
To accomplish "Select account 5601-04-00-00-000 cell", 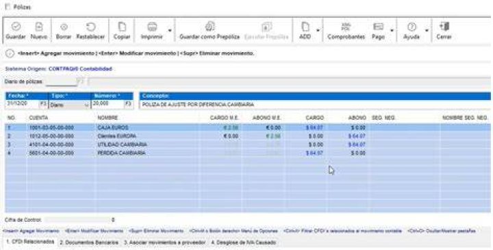I will [x=51, y=153].
